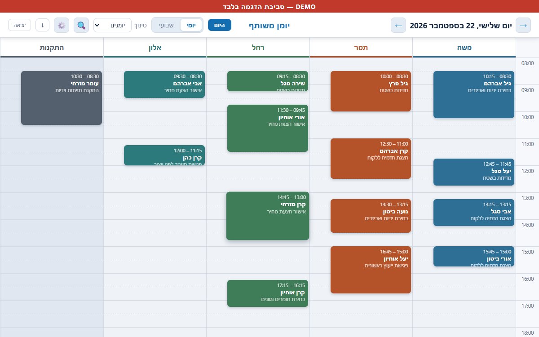Click the 12:00 time label
The image size is (539, 337).
(x=527, y=171)
